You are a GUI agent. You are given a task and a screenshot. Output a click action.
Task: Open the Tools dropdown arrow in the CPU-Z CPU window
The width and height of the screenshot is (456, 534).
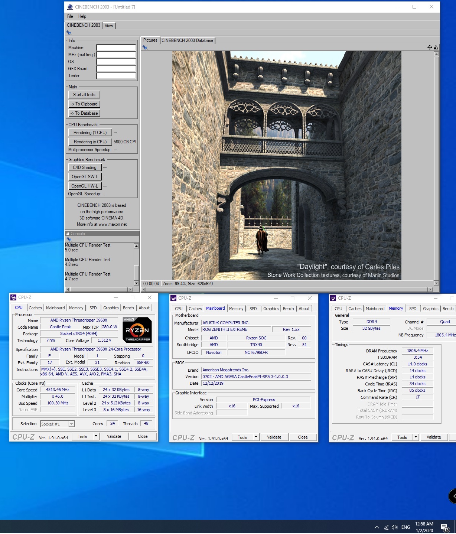click(x=96, y=436)
